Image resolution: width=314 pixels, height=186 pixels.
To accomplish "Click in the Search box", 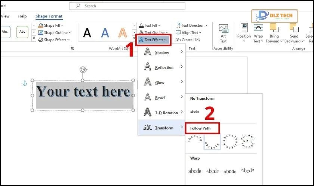I will click(127, 6).
